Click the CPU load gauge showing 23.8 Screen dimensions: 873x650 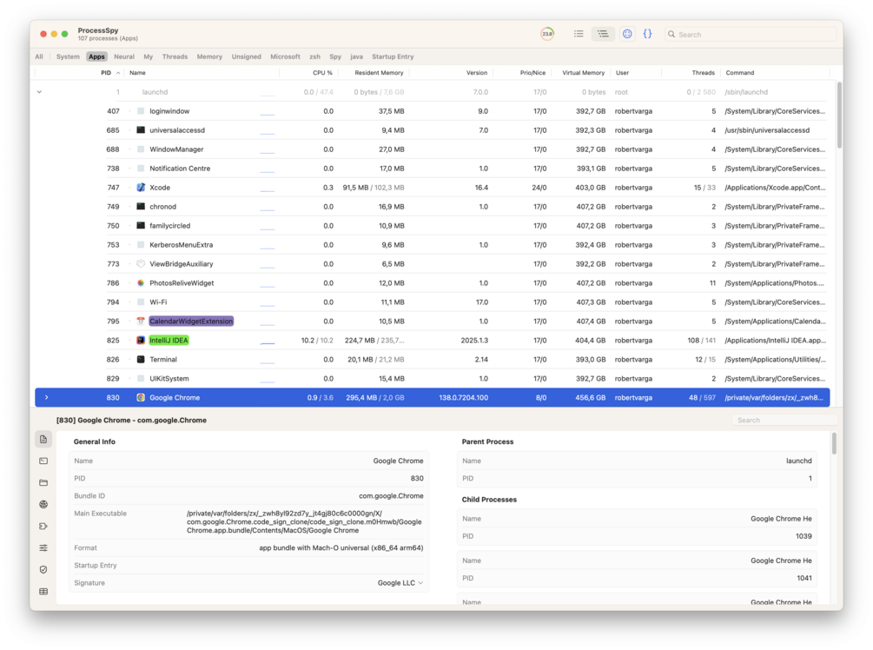pos(547,34)
